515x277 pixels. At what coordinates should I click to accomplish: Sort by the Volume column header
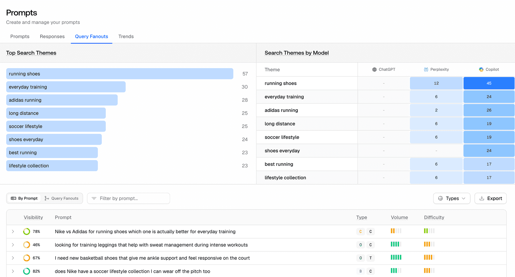tap(399, 218)
